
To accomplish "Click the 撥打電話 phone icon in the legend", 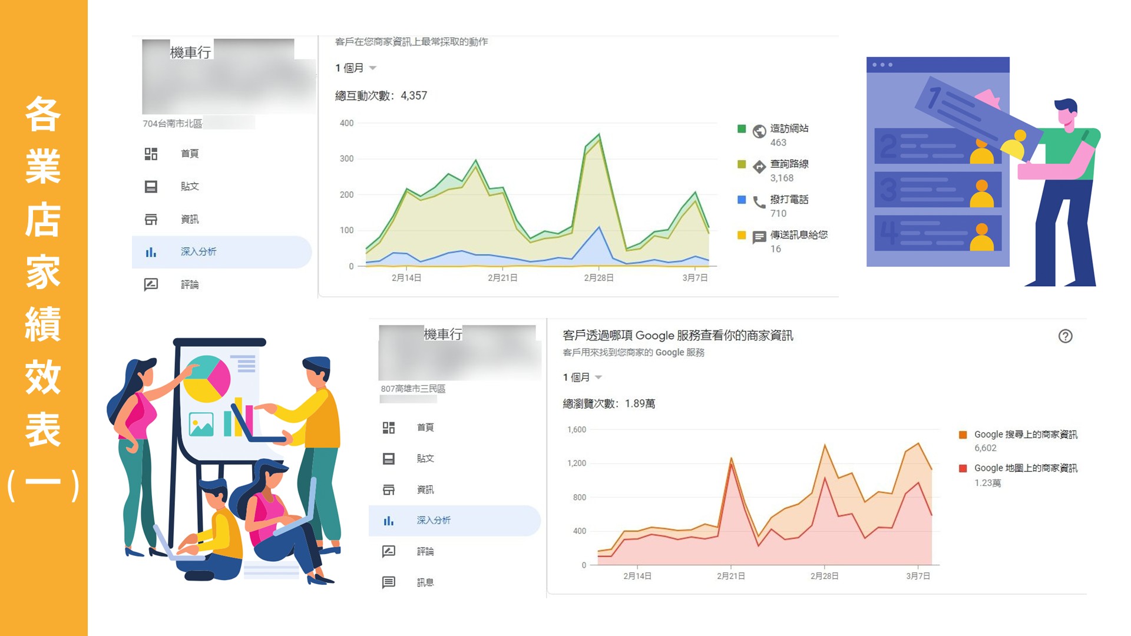I will 759,203.
